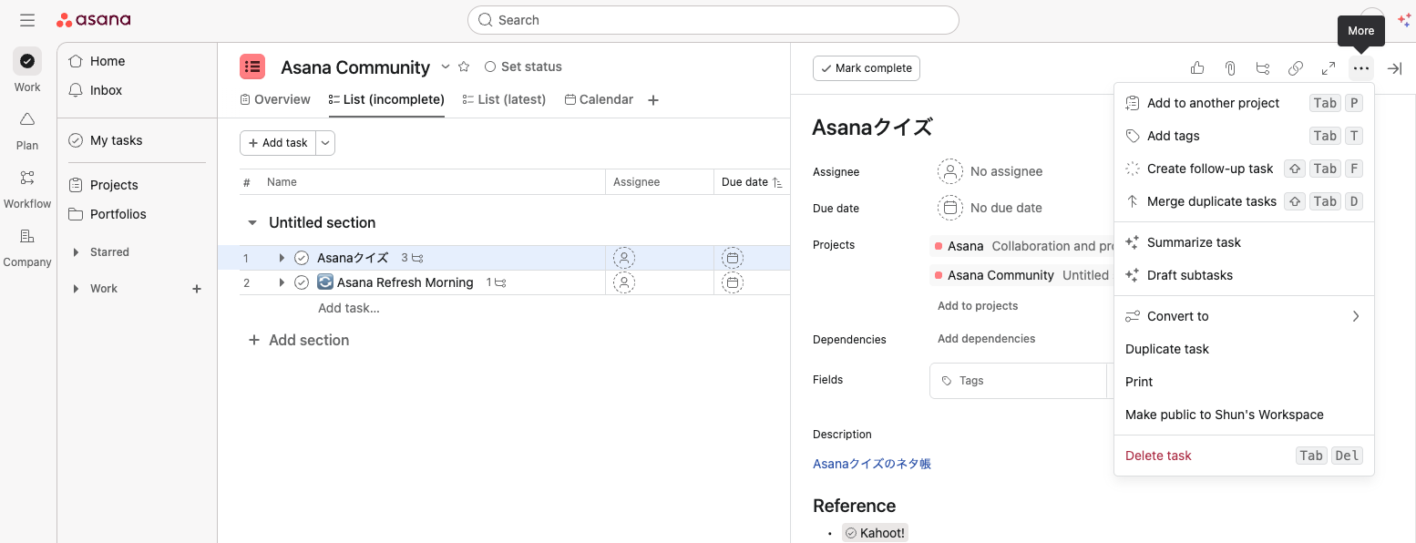
Task: Click the add subtask icon
Action: [1263, 68]
